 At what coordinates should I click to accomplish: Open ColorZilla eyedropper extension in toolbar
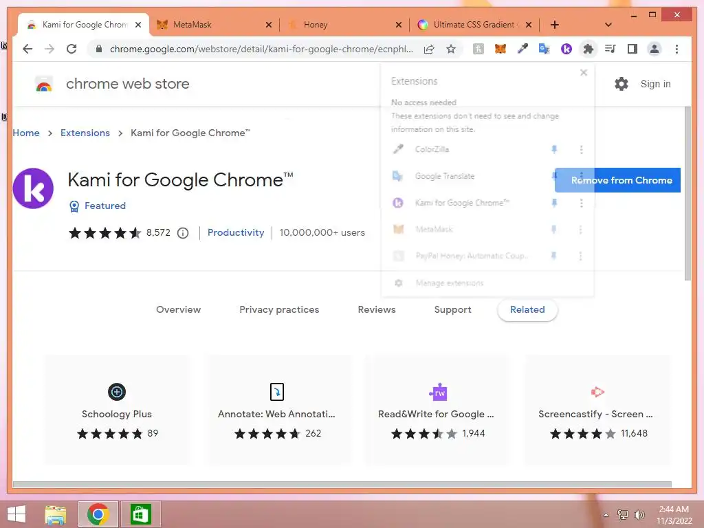coord(522,49)
